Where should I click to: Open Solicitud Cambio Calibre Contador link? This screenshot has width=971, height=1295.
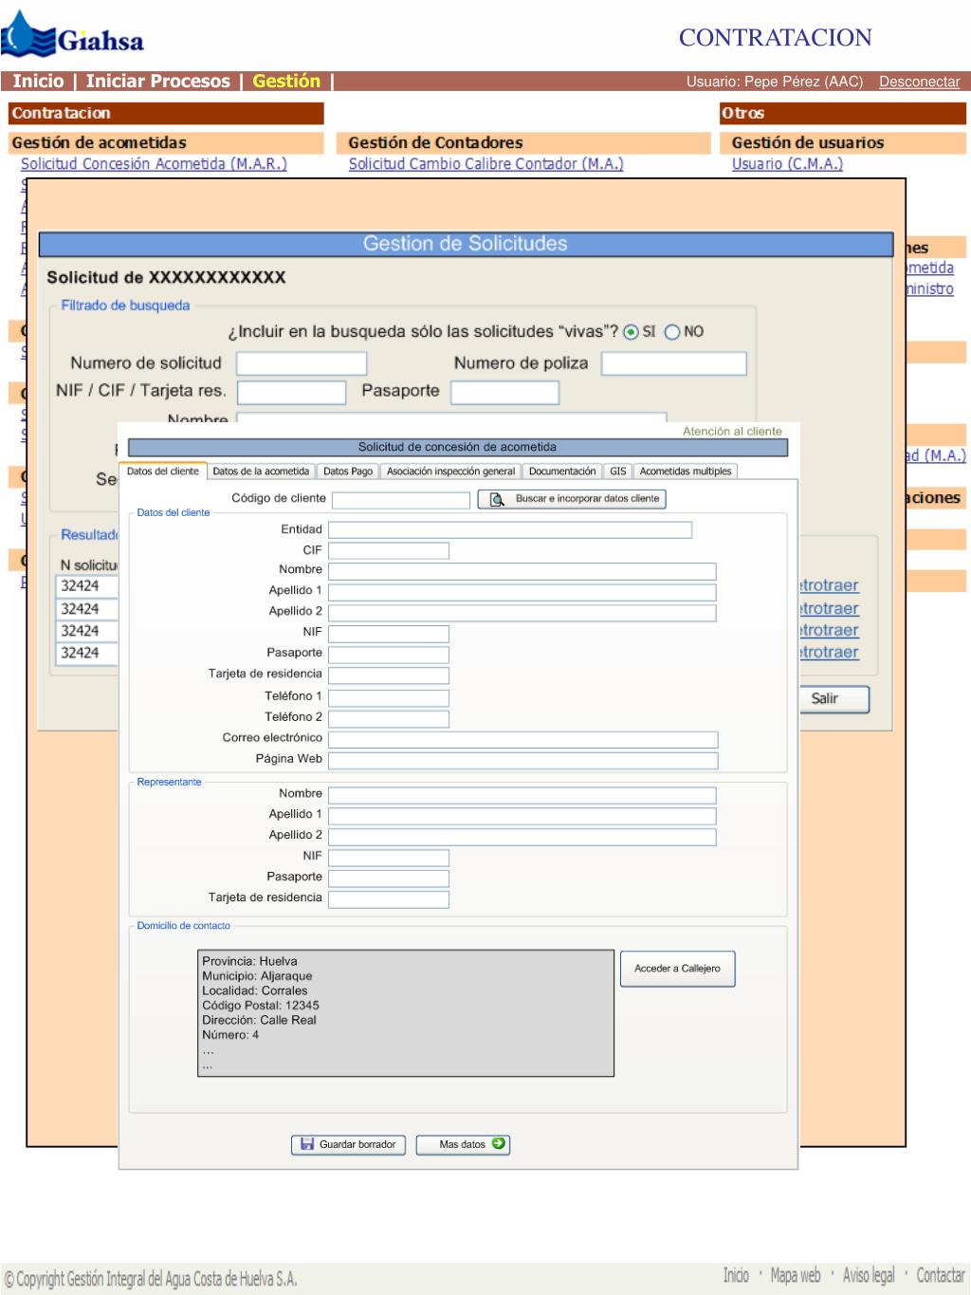[485, 164]
